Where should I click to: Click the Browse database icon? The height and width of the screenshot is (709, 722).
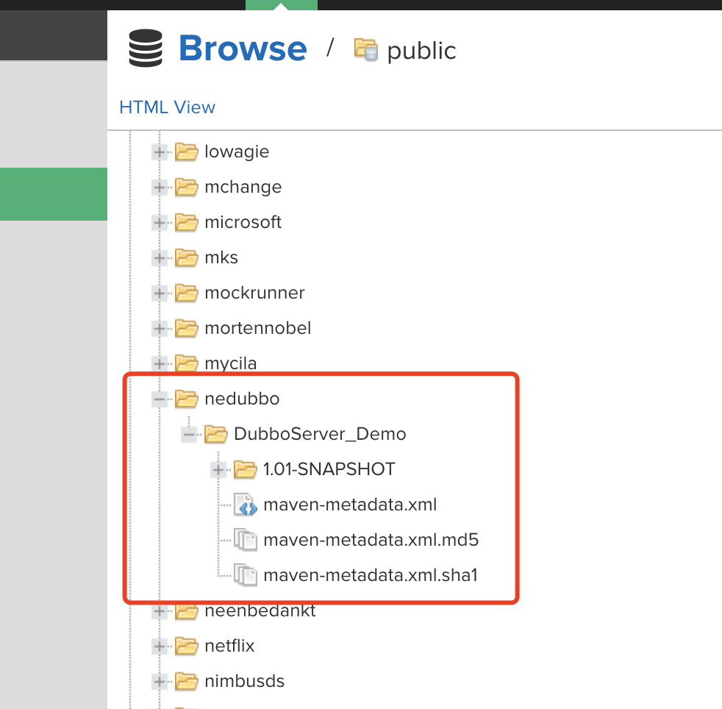tap(146, 48)
